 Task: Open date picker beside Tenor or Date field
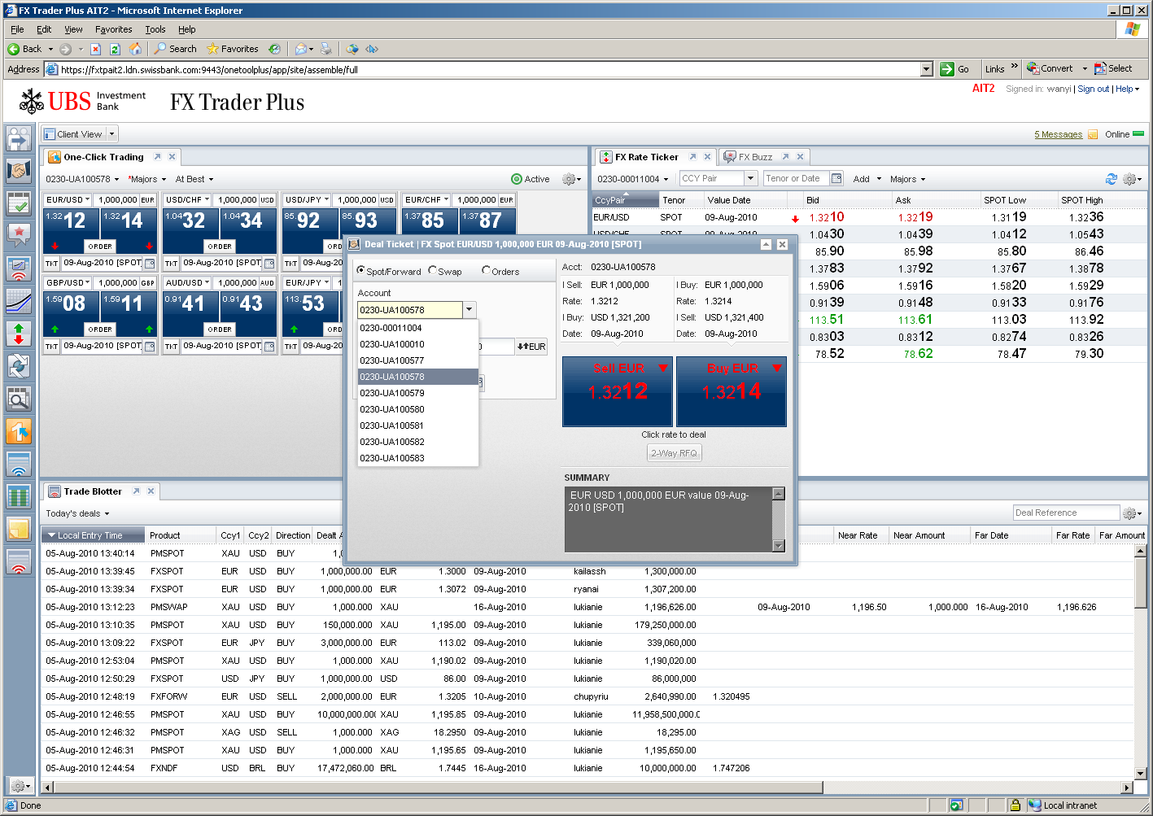(836, 178)
